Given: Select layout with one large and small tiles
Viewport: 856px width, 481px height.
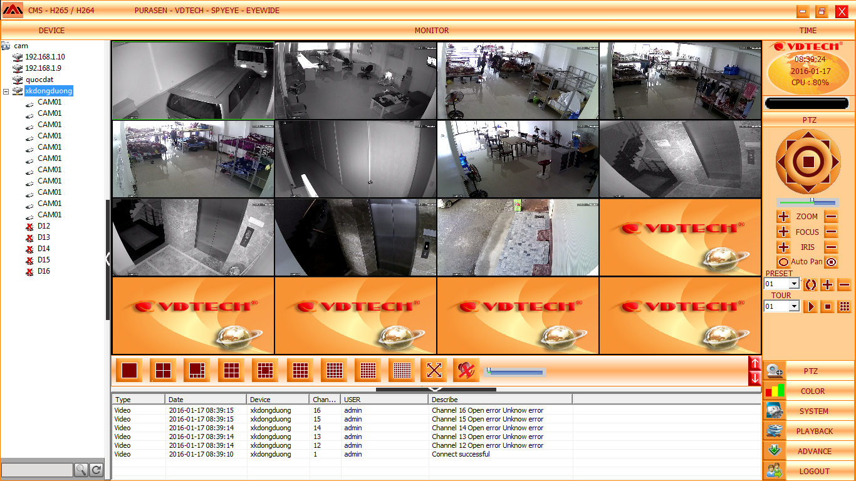Looking at the screenshot, I should [x=197, y=370].
